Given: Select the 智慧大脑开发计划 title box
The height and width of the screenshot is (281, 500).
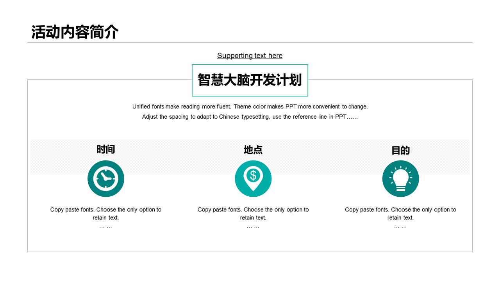Looking at the screenshot, I should 250,80.
